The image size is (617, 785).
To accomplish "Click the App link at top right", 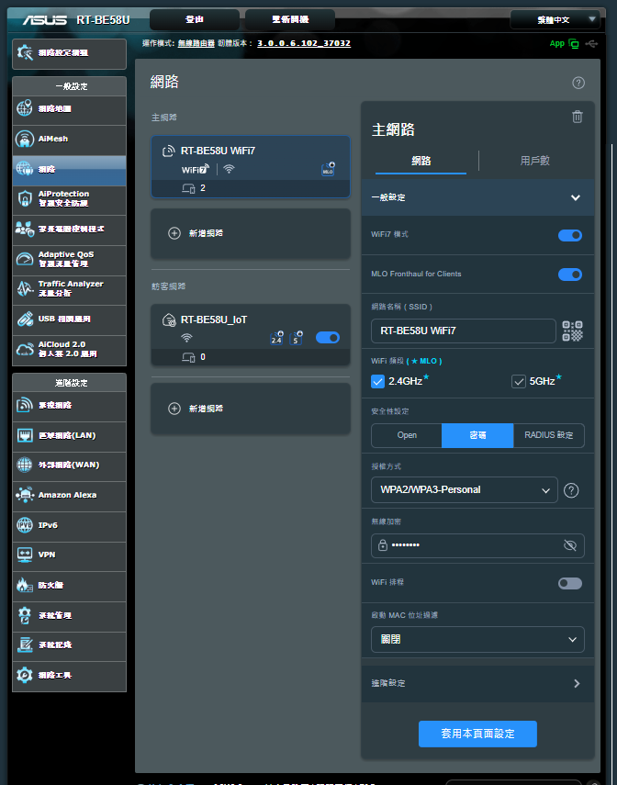I will tap(557, 43).
